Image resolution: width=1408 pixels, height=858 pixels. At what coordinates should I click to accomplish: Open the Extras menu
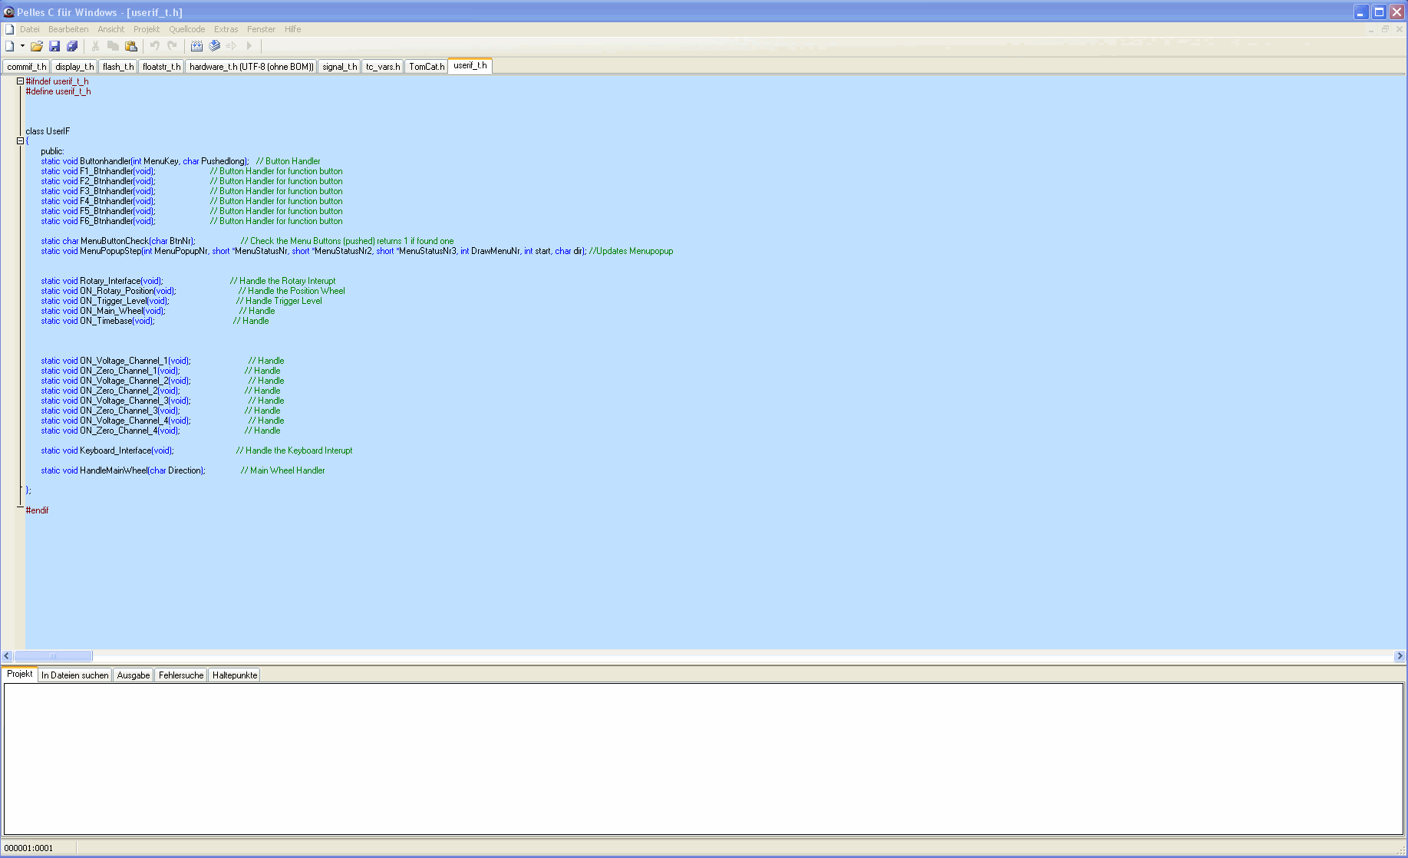point(226,29)
